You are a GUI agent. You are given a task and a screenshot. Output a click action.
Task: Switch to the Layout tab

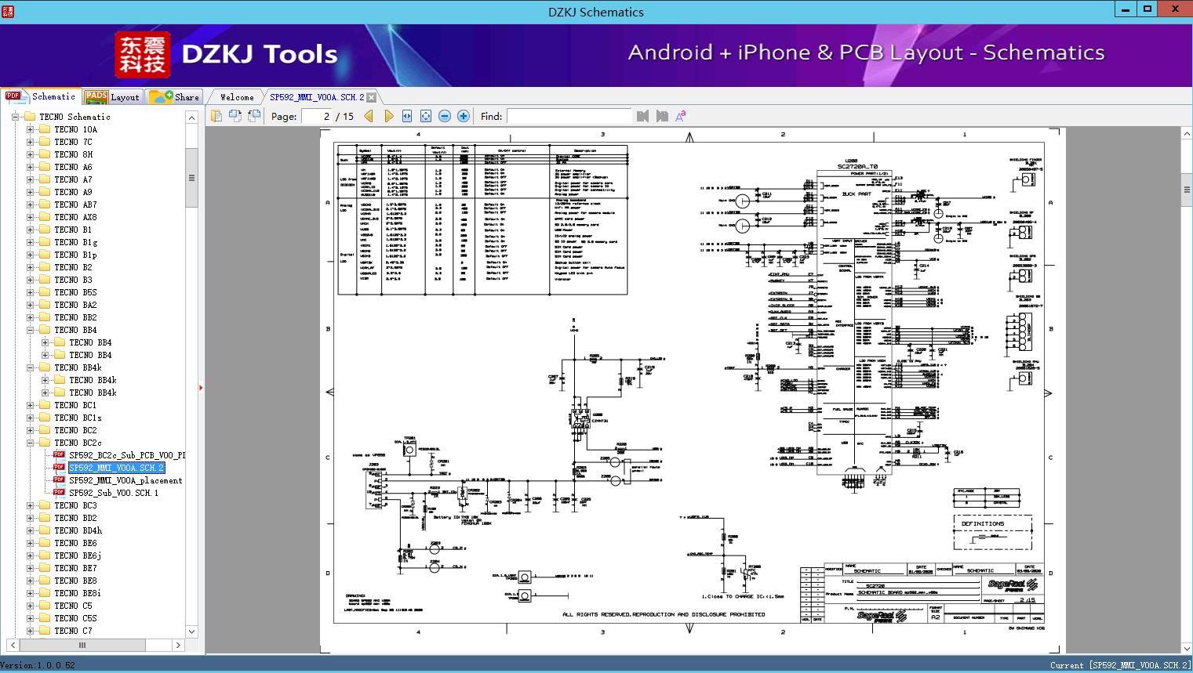tap(112, 97)
